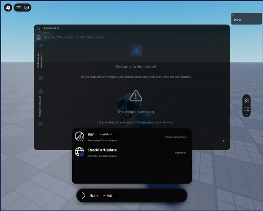
Task: Click the Welcome to Administer! heading
Action: [x=136, y=67]
